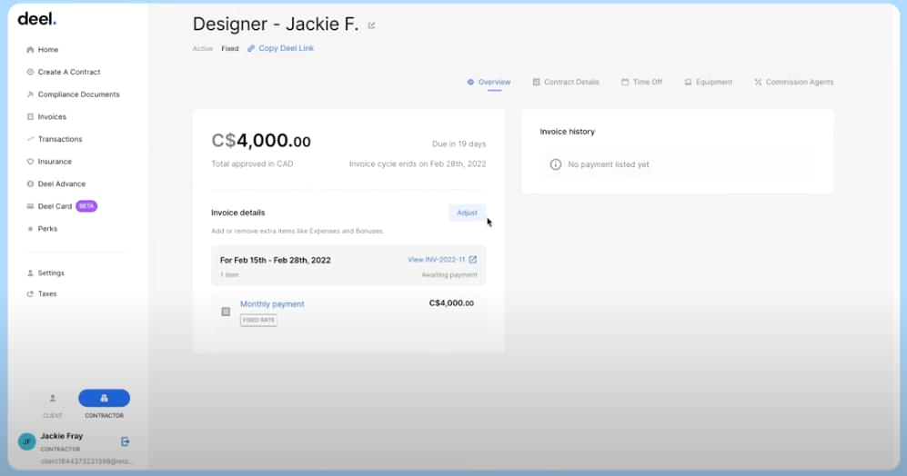Open the View INV-2022-11 link
This screenshot has width=907, height=476.
[x=436, y=260]
